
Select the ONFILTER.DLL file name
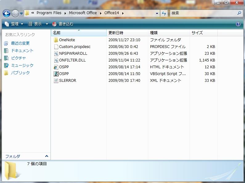coord(72,60)
